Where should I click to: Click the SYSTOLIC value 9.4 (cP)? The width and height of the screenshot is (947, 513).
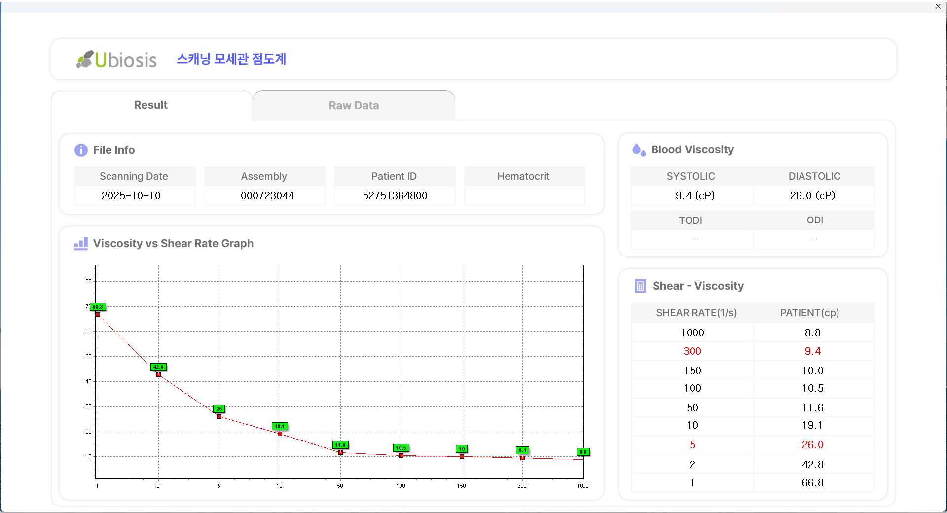tap(694, 195)
